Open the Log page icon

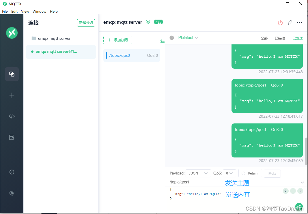click(x=12, y=137)
